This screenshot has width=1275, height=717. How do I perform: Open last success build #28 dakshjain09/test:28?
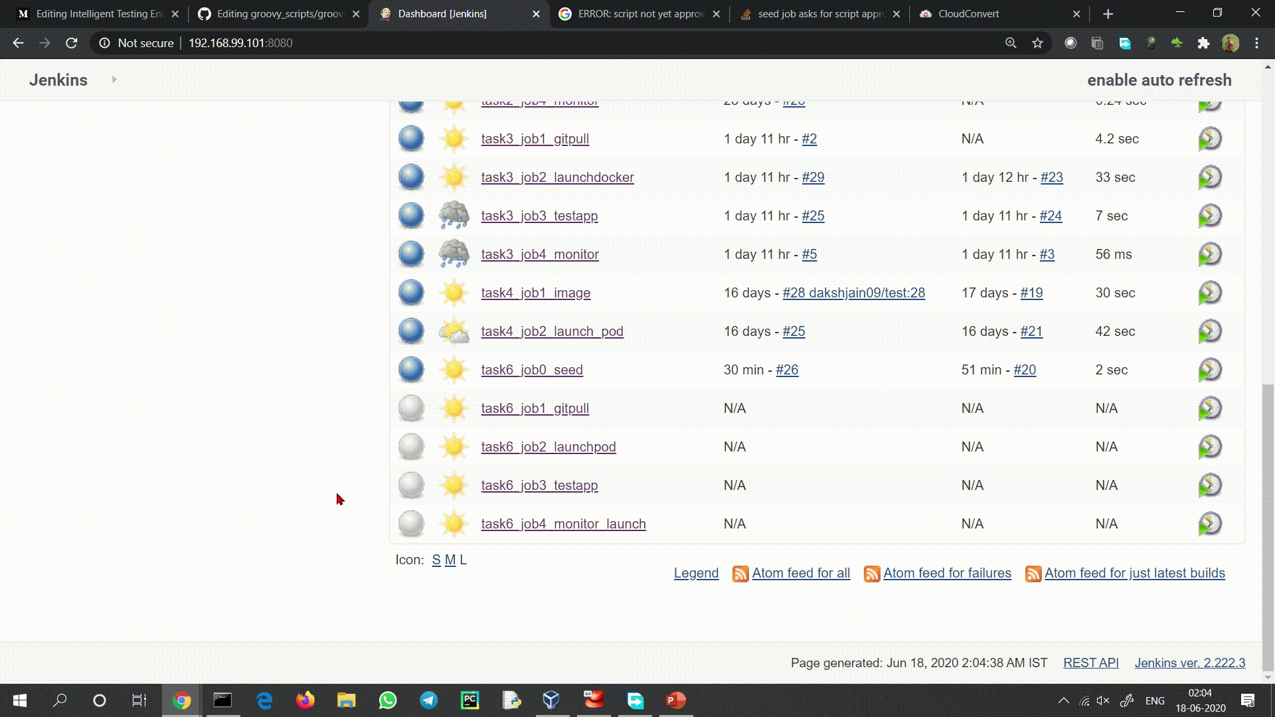(853, 293)
